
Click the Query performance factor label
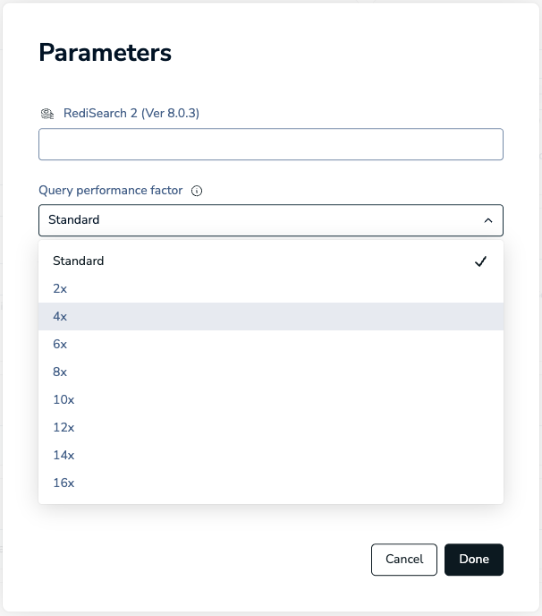[x=110, y=191]
